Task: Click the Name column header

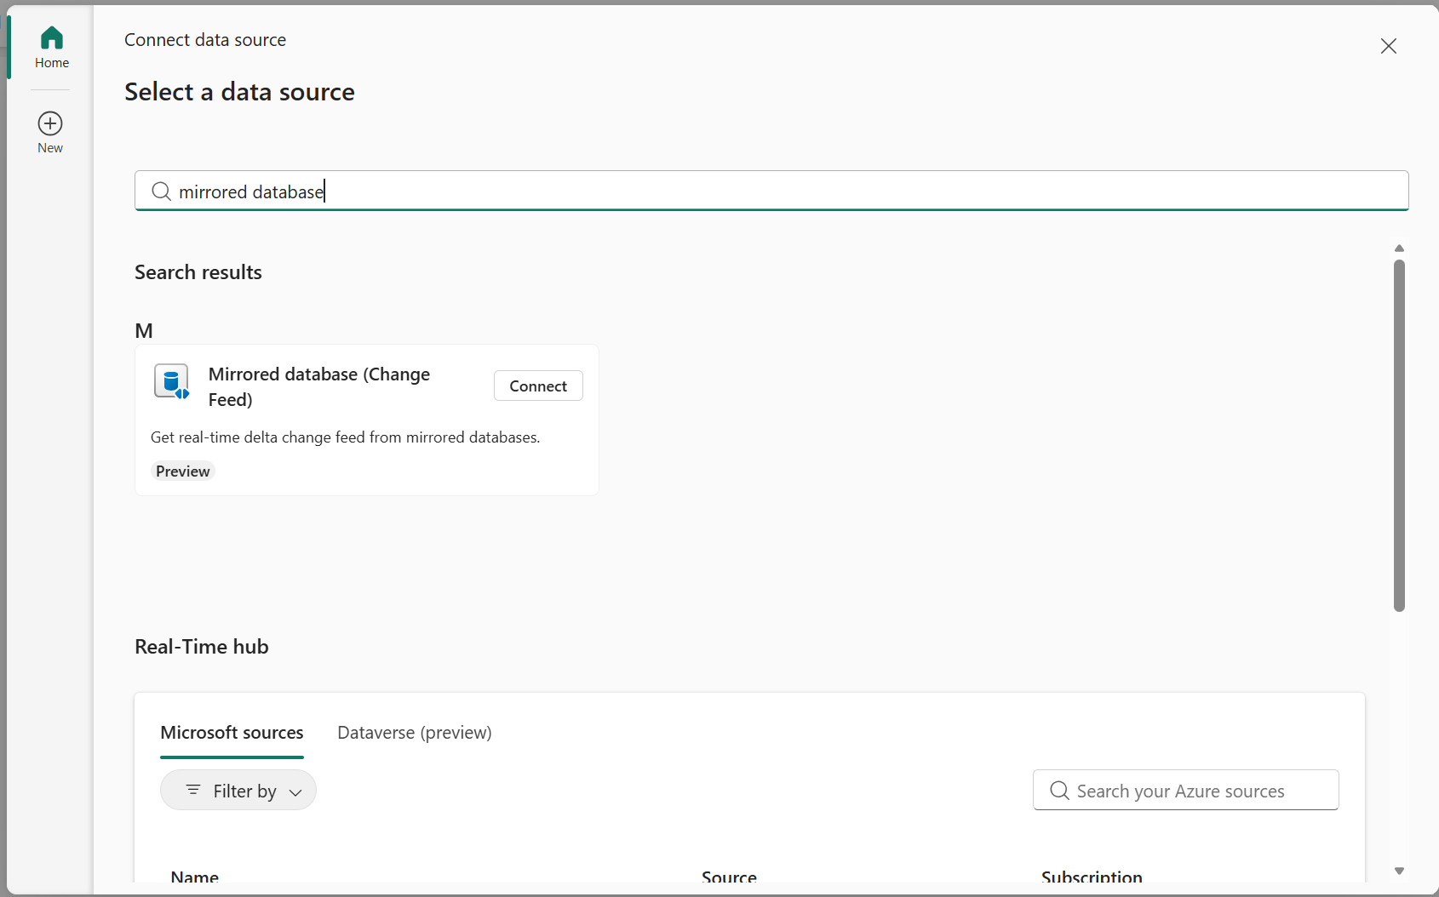Action: click(x=194, y=877)
